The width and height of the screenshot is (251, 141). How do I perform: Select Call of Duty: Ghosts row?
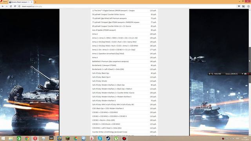tap(124, 81)
